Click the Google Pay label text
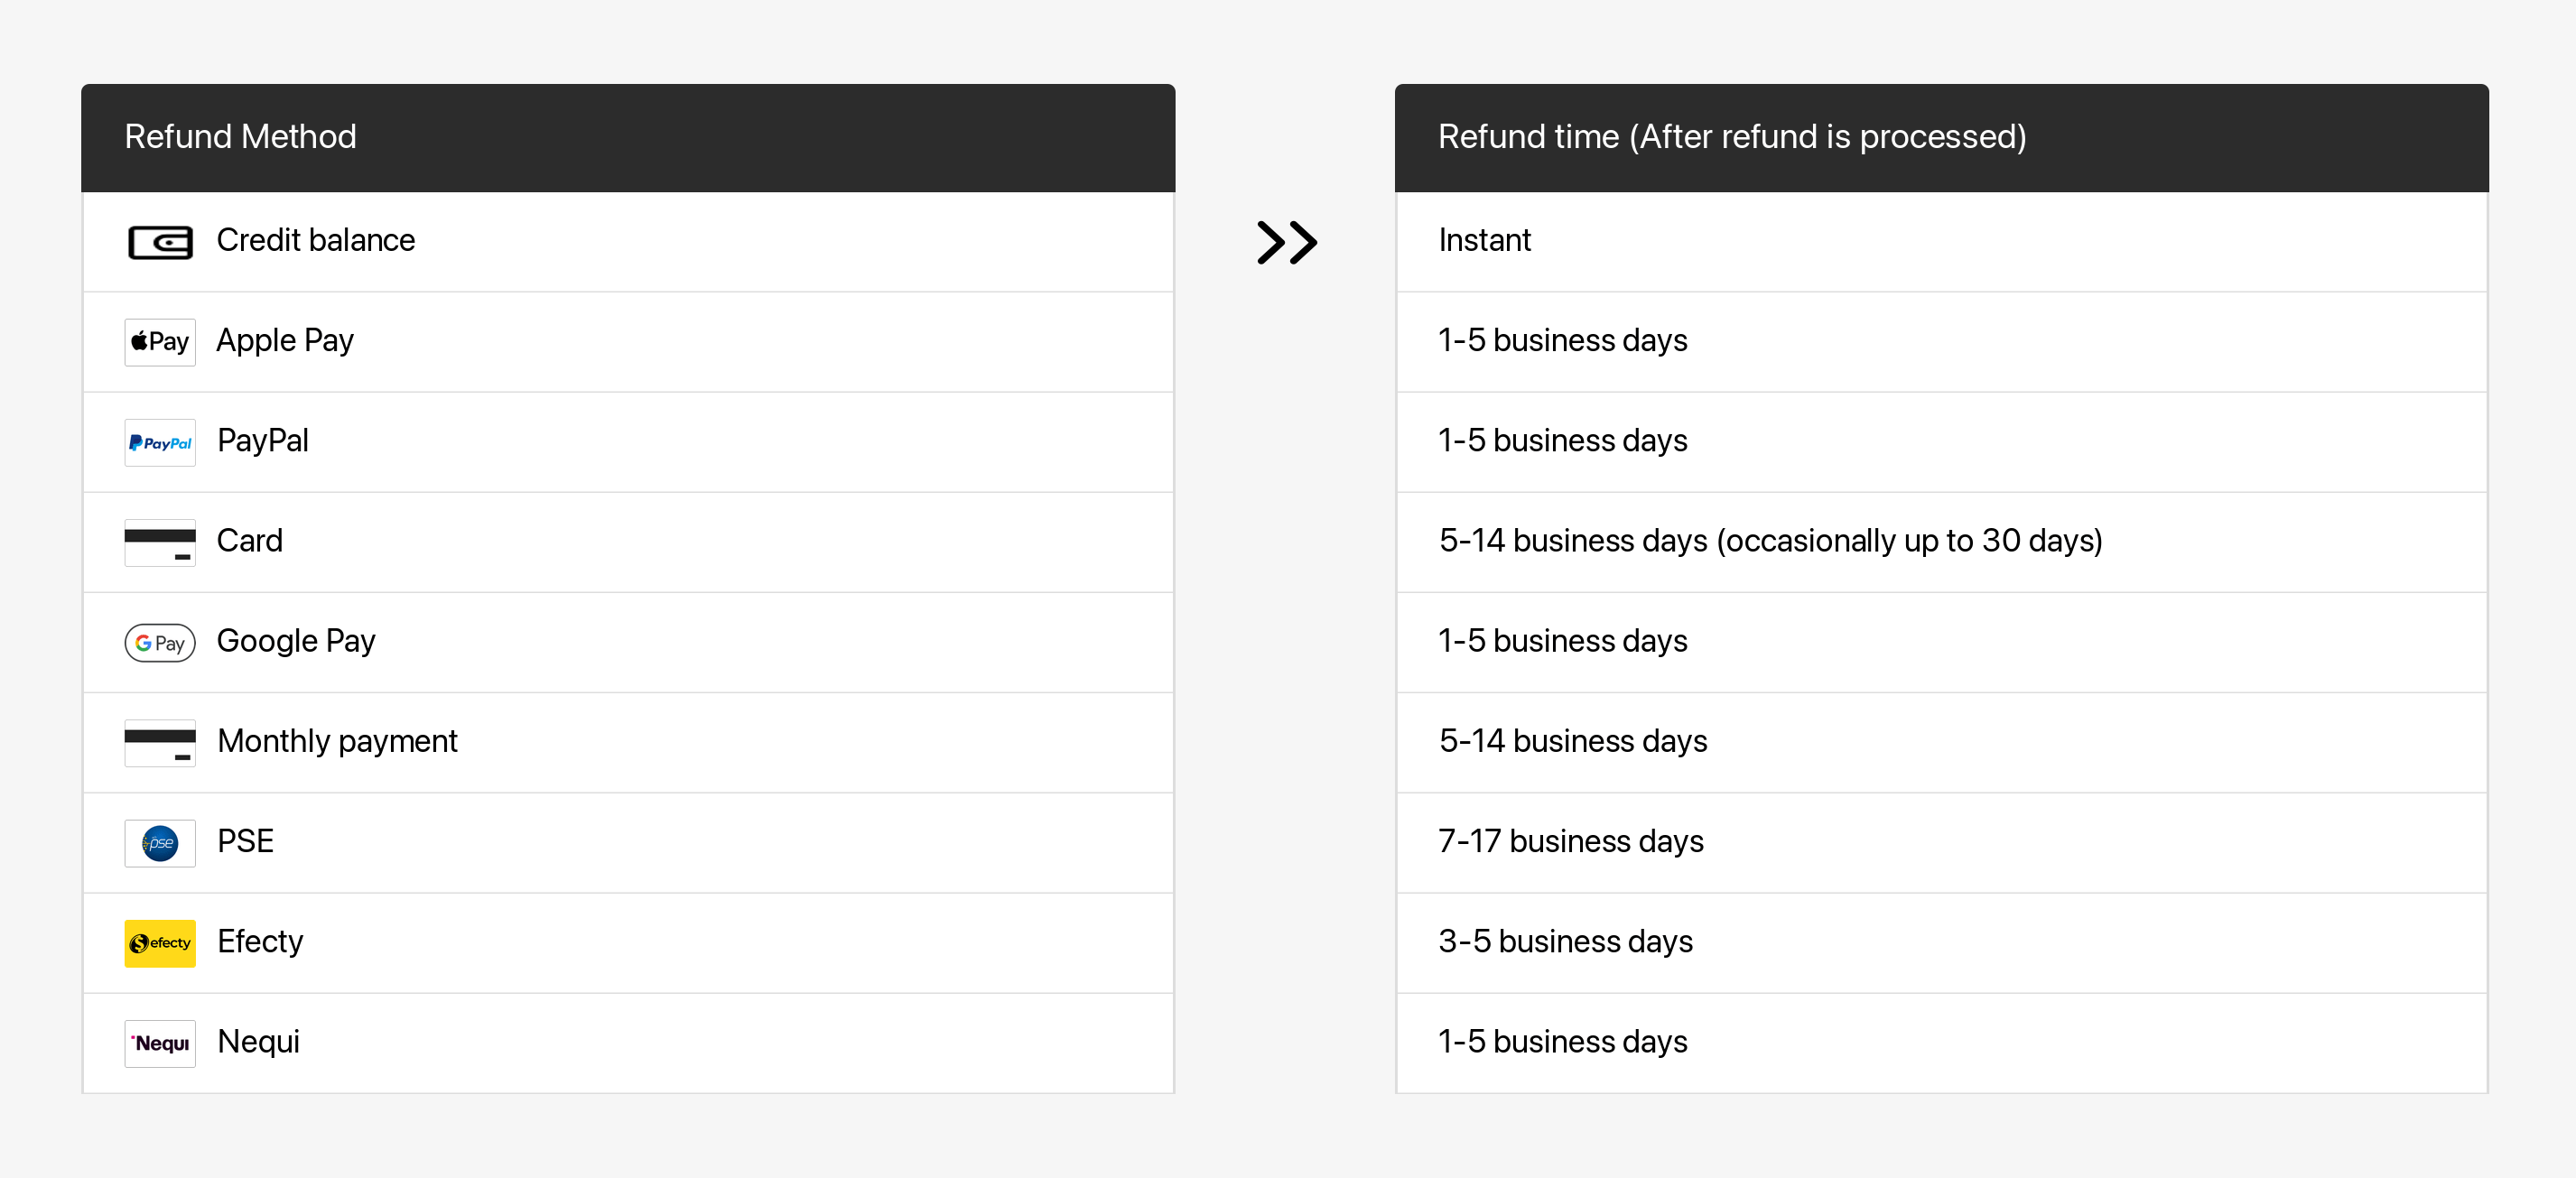 click(296, 641)
